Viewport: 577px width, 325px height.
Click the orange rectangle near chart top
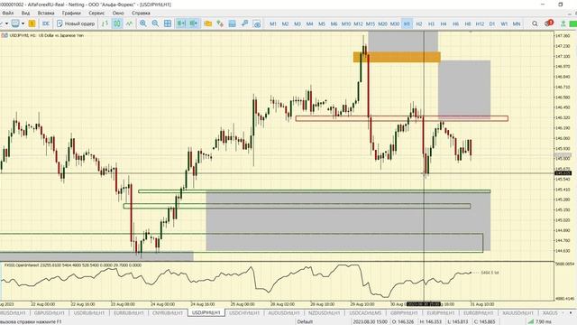397,57
